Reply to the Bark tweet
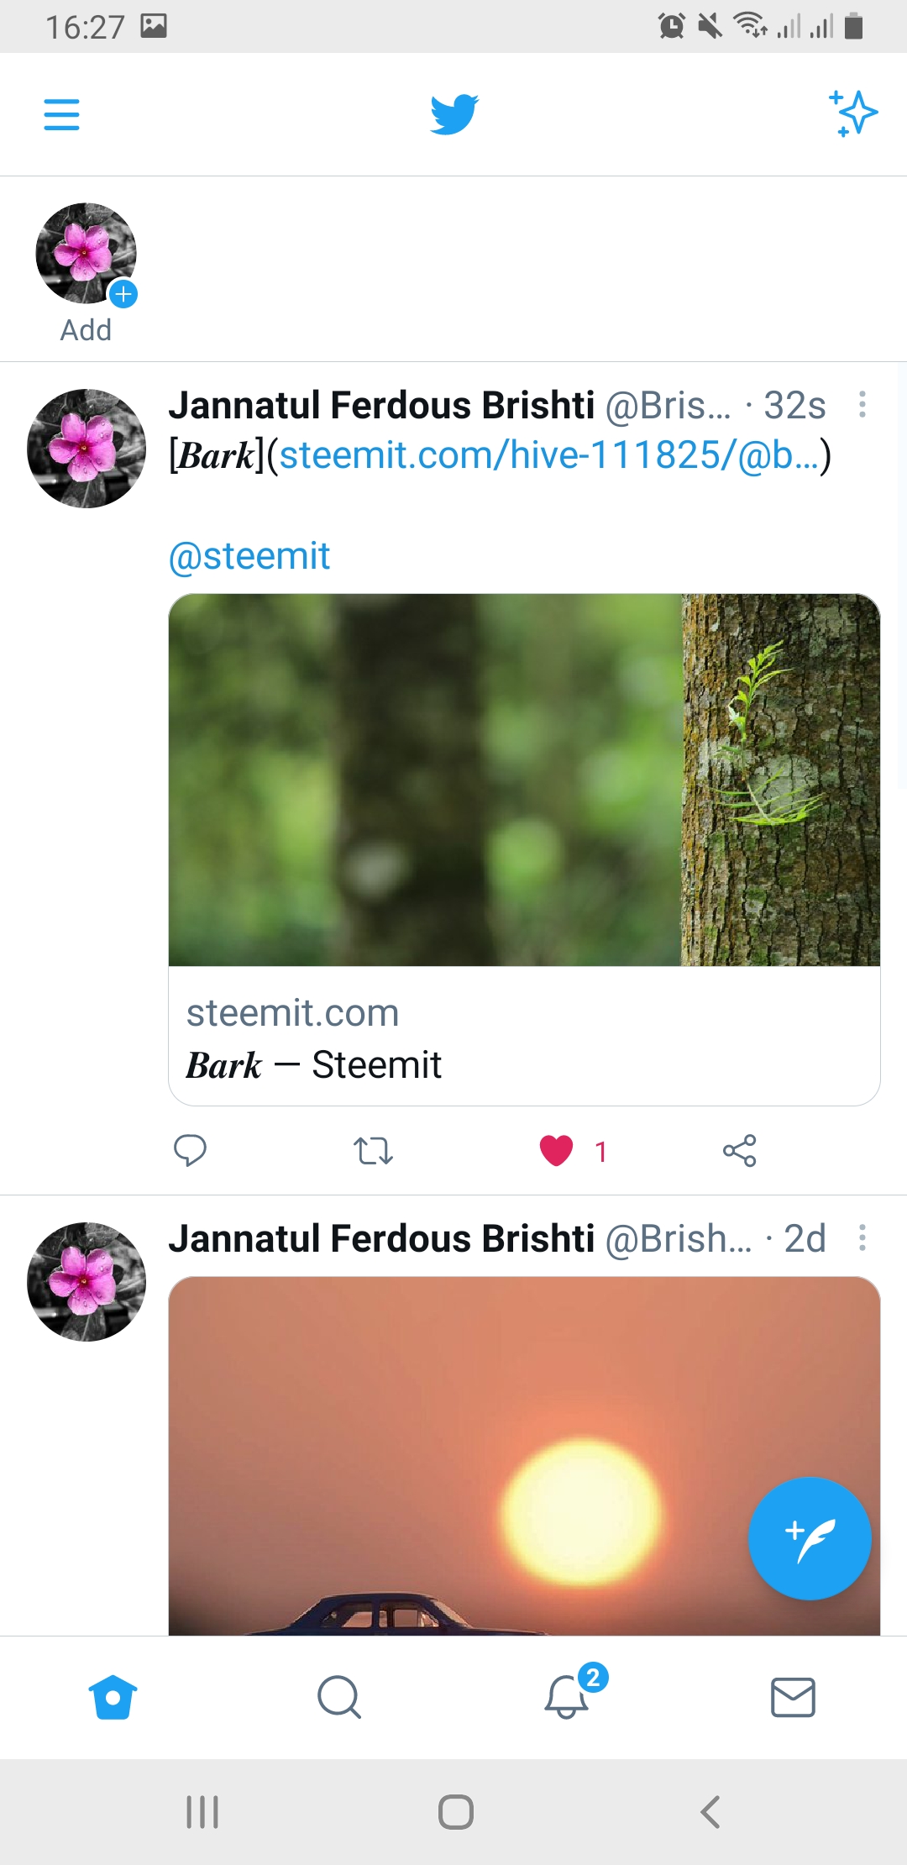Viewport: 907px width, 1865px height. click(190, 1150)
